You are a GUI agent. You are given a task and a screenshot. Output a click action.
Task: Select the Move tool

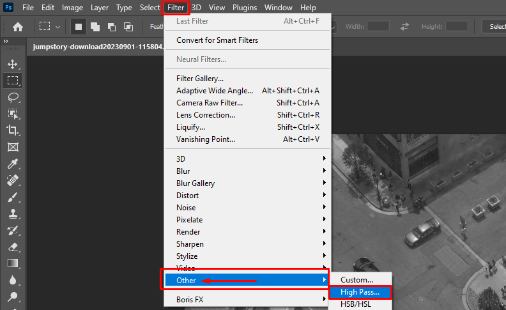tap(13, 64)
